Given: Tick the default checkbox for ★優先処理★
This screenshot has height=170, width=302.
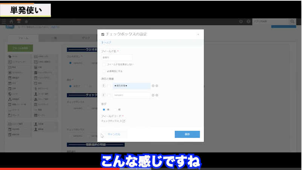Looking at the screenshot, I should (x=109, y=86).
